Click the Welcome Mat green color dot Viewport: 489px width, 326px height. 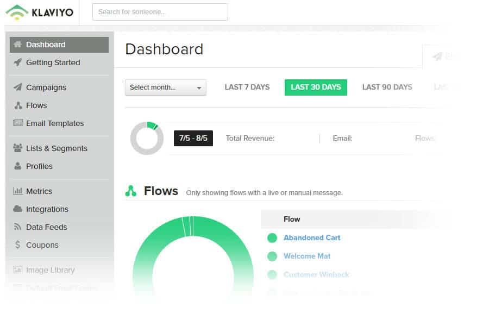272,256
